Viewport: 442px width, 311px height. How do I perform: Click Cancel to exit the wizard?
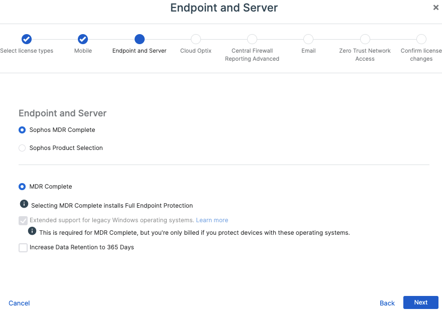click(x=19, y=303)
